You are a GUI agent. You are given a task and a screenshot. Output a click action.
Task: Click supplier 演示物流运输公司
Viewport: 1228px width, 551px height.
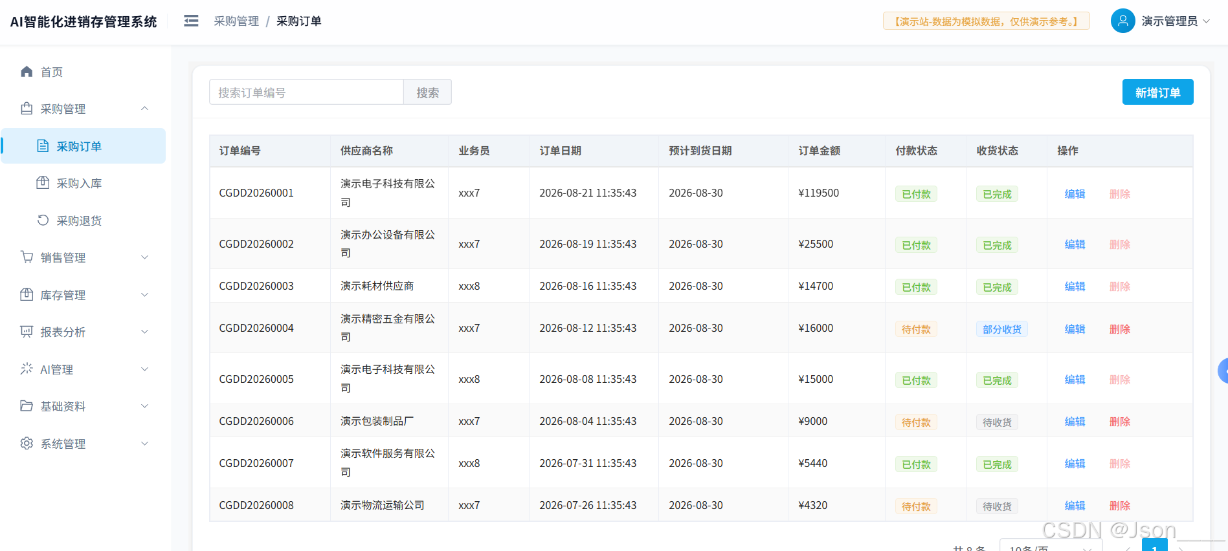[x=383, y=505]
